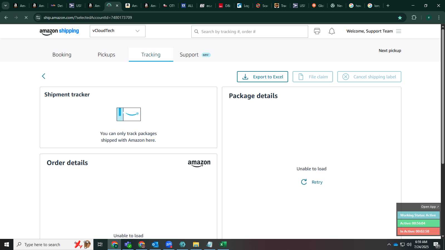Open File Explorer from the taskbar
The image size is (445, 250).
pyautogui.click(x=196, y=244)
